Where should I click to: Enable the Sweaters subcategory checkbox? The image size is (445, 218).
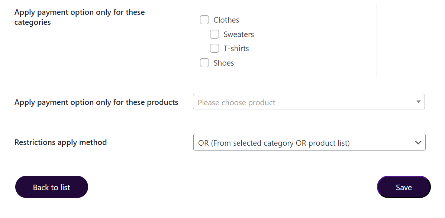pos(215,34)
